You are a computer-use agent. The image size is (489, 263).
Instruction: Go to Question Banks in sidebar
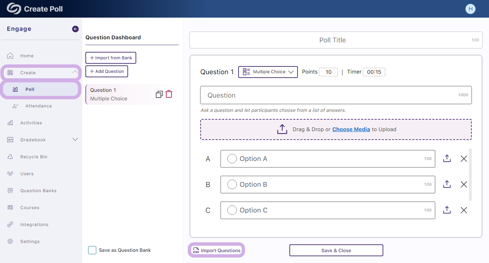click(x=38, y=190)
